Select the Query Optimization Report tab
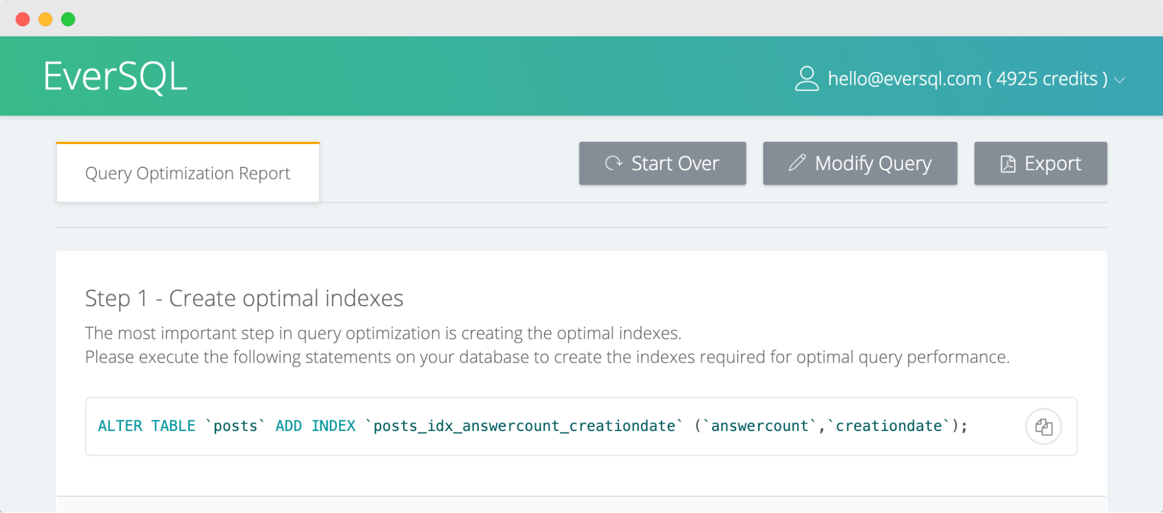Image resolution: width=1163 pixels, height=513 pixels. point(188,173)
